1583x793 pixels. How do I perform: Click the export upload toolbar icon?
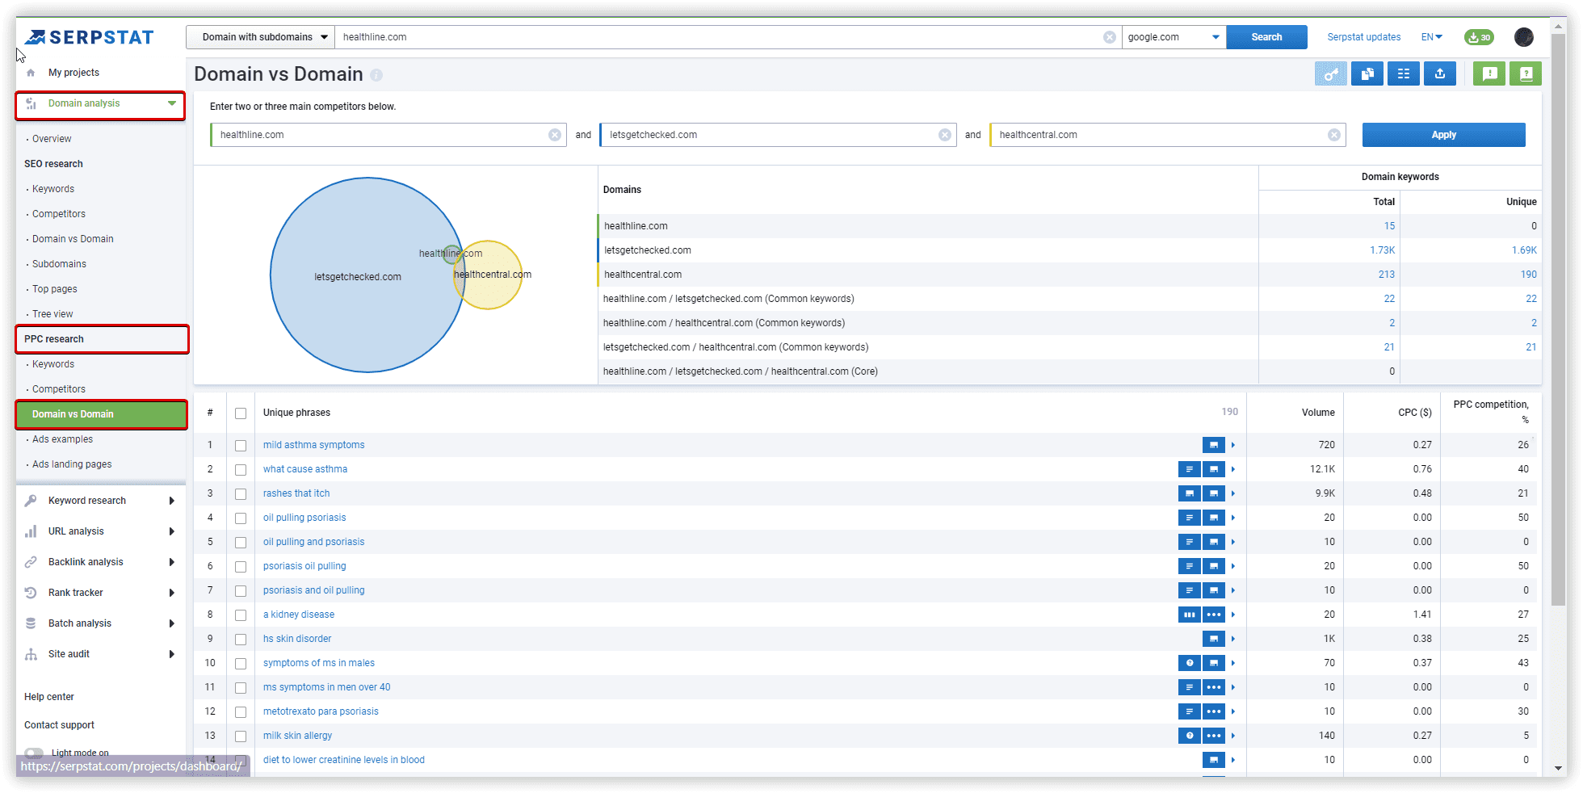[1440, 73]
